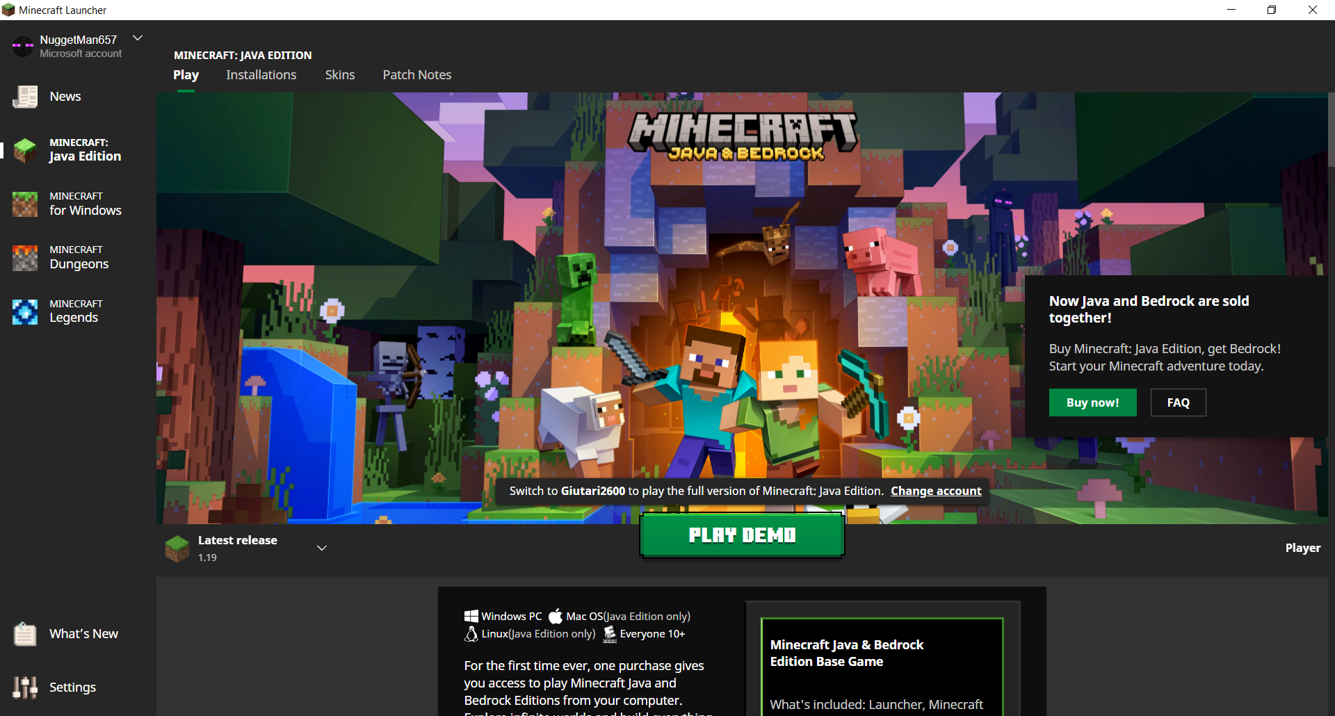This screenshot has height=716, width=1335.
Task: Follow the Change account link
Action: pos(936,491)
